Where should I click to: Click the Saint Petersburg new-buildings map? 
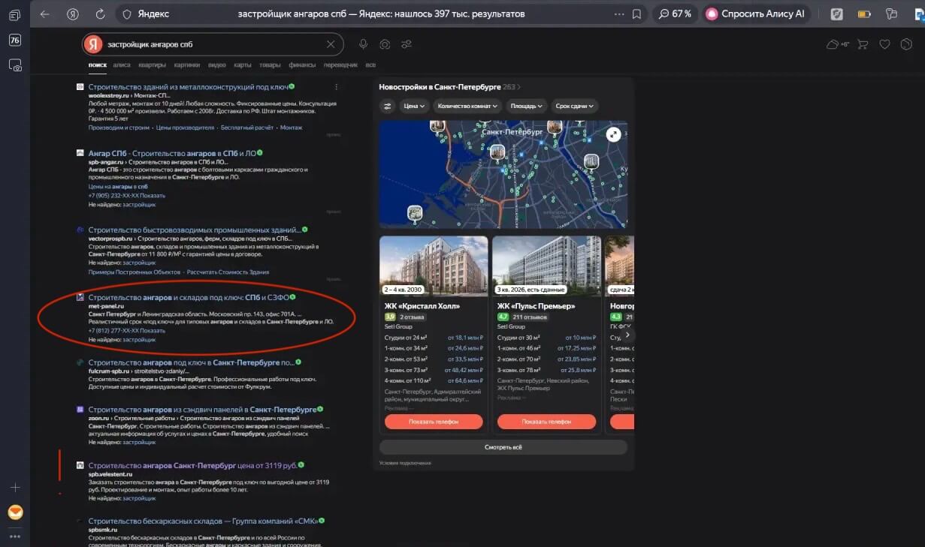tap(503, 174)
